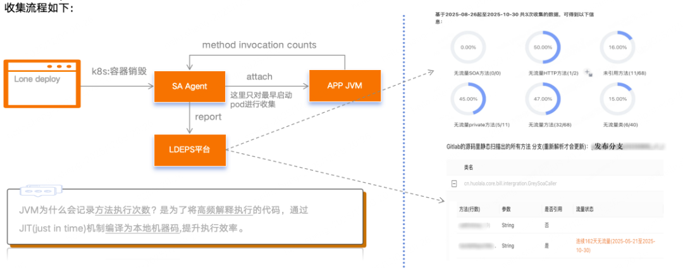Click the 连续162天无流量 status text
This screenshot has height=268, width=683.
pyautogui.click(x=615, y=245)
